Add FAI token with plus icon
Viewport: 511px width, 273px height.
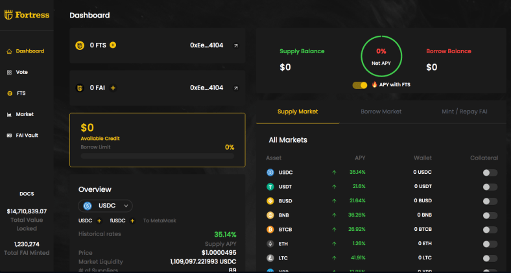click(113, 88)
